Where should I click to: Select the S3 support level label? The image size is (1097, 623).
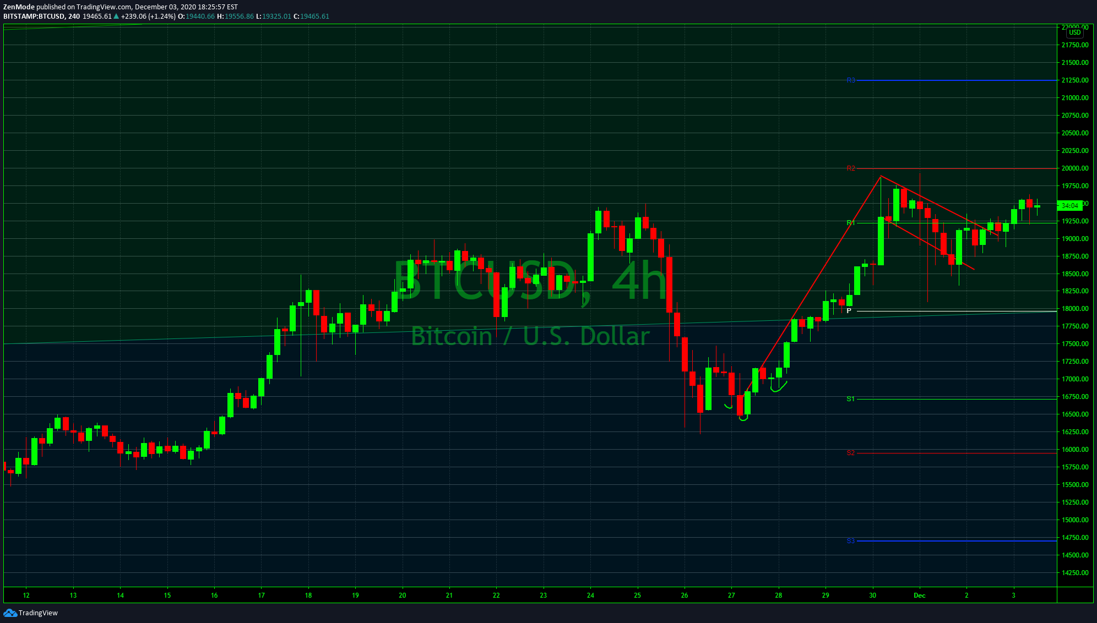point(851,541)
